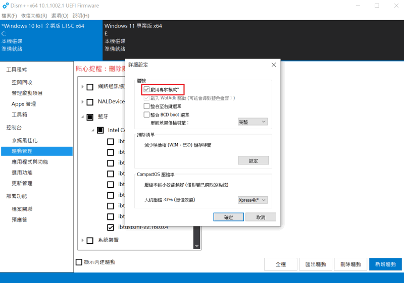Toggle 載入 WofAdk 驅動 checkbox
This screenshot has width=404, height=283.
click(x=146, y=98)
